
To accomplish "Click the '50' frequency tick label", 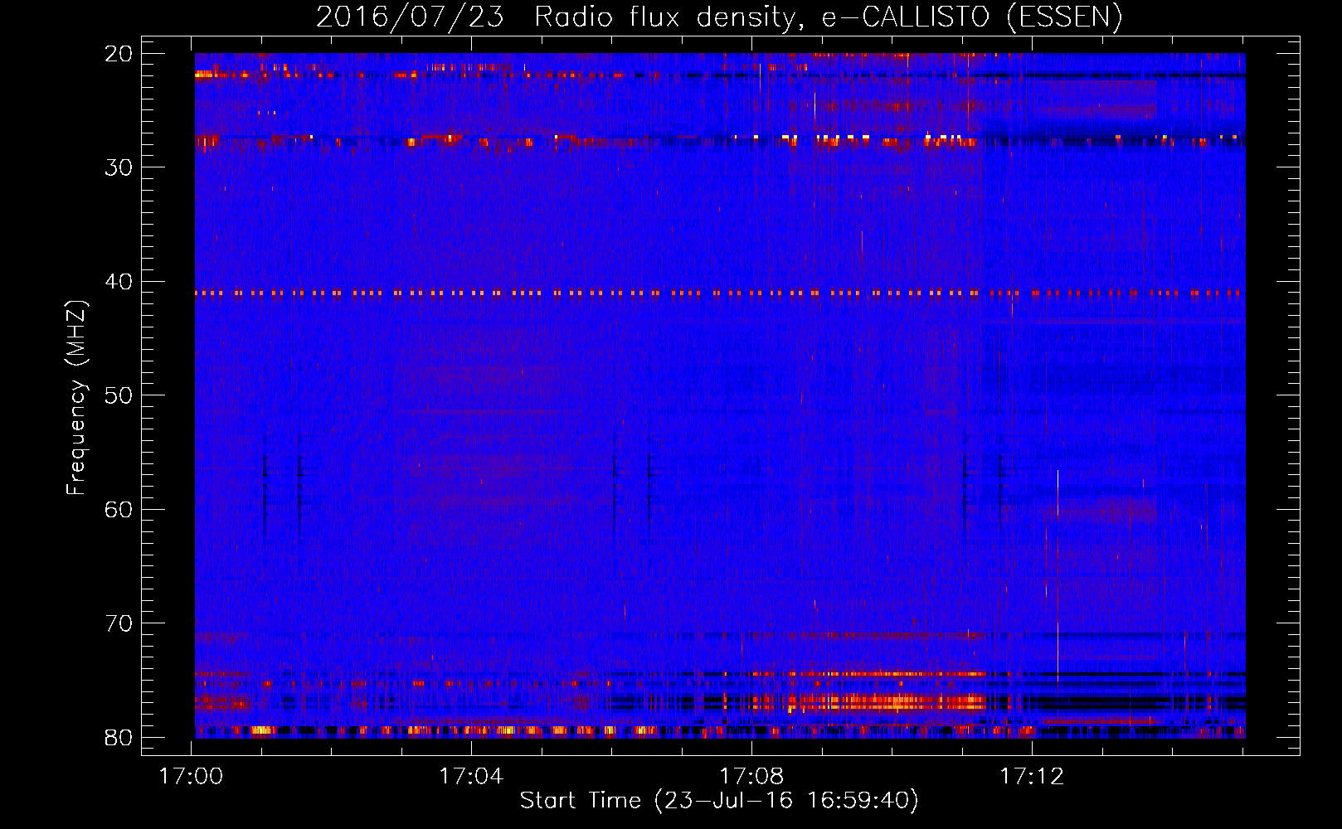I will (119, 395).
